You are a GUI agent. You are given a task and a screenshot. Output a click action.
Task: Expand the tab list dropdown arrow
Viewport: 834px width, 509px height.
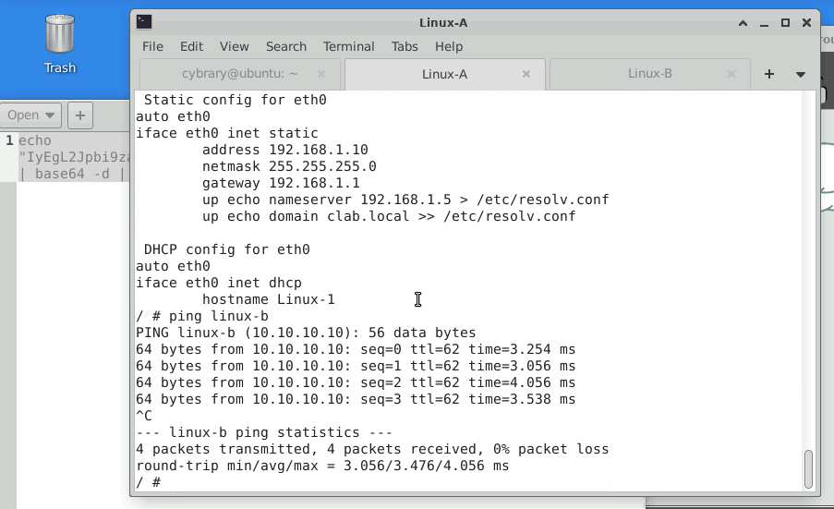pos(801,74)
